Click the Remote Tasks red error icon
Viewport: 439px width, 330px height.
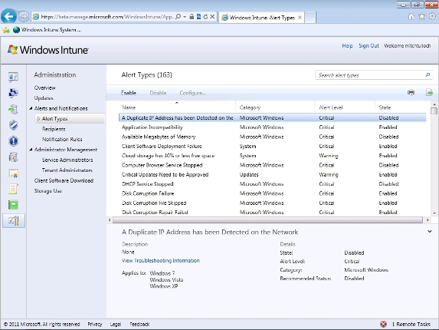pyautogui.click(x=384, y=324)
